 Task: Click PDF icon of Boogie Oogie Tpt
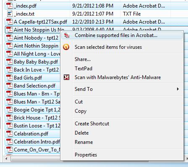pos(10,110)
